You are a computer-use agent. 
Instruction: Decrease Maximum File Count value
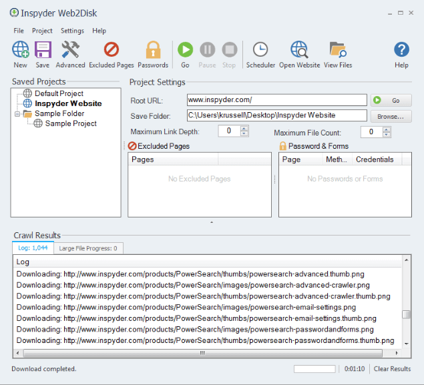(x=387, y=135)
